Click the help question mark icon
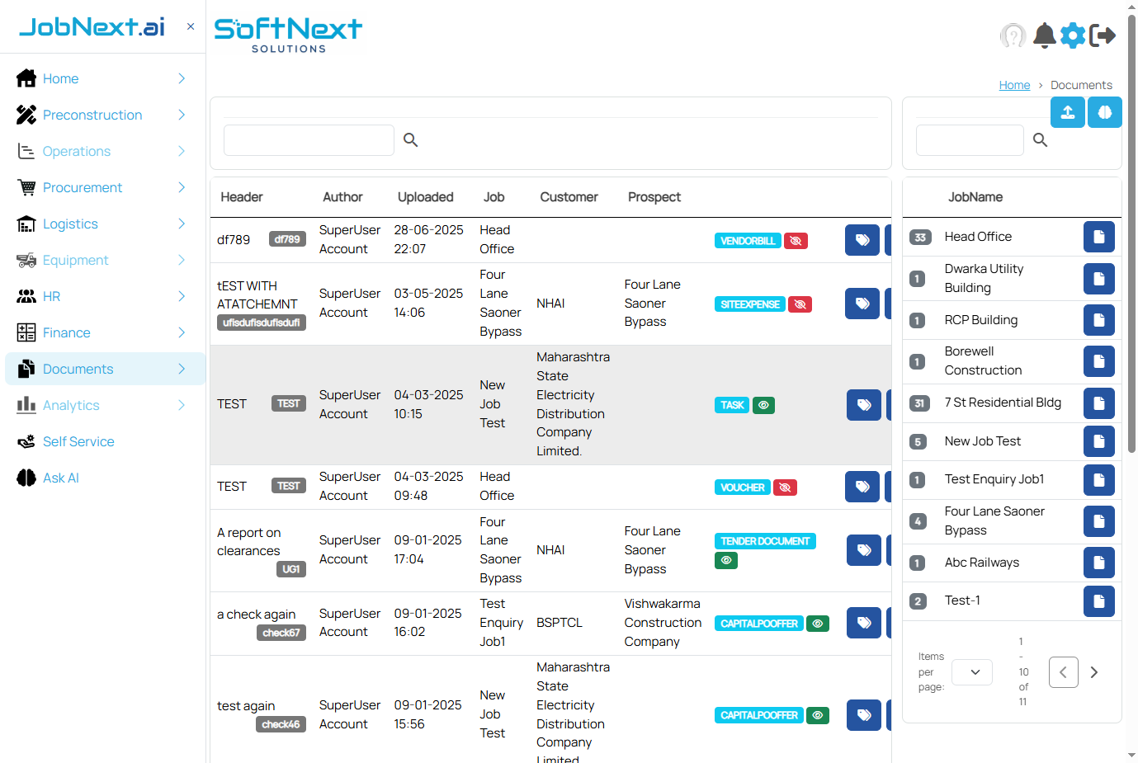Screen dimensions: 1138x763 [x=1013, y=35]
